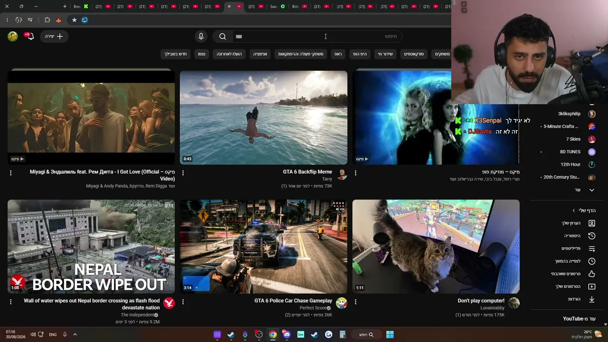The height and width of the screenshot is (342, 608).
Task: Focus the YouTube search field
Action: [317, 36]
